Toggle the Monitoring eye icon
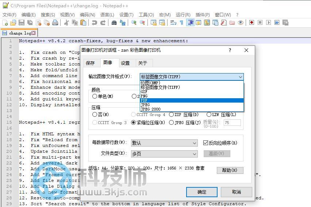The image size is (311, 207). point(241,23)
